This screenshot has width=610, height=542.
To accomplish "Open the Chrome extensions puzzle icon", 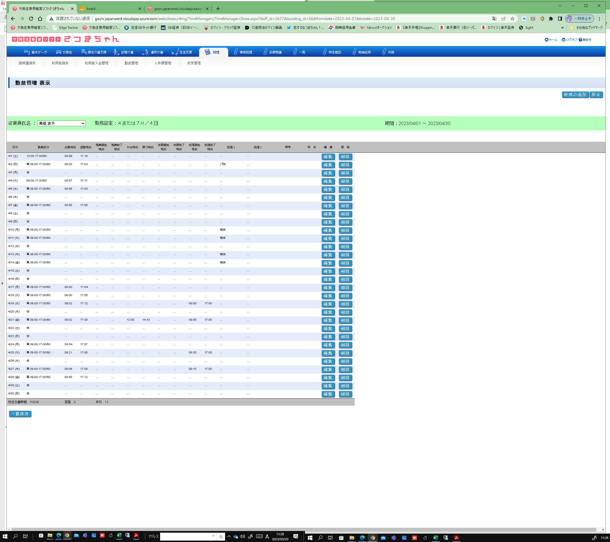I will click(x=551, y=19).
